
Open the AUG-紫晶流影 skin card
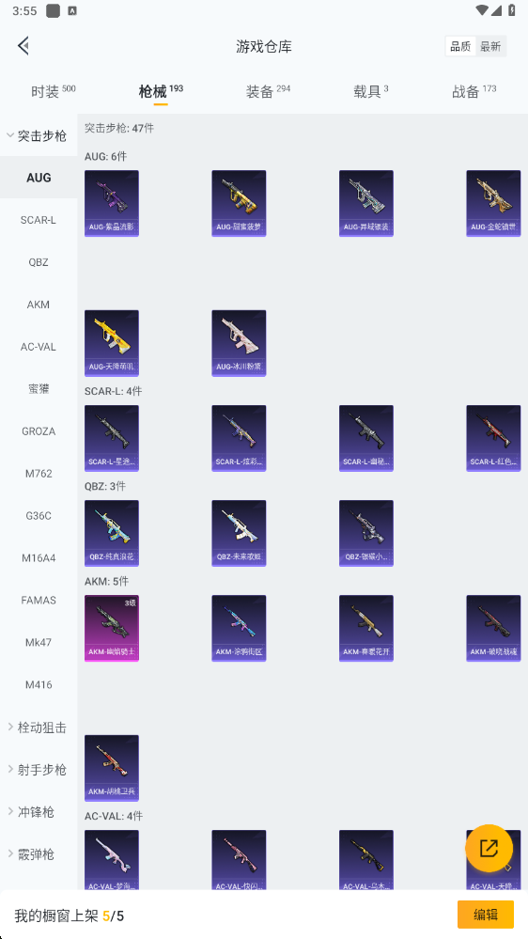pos(112,203)
